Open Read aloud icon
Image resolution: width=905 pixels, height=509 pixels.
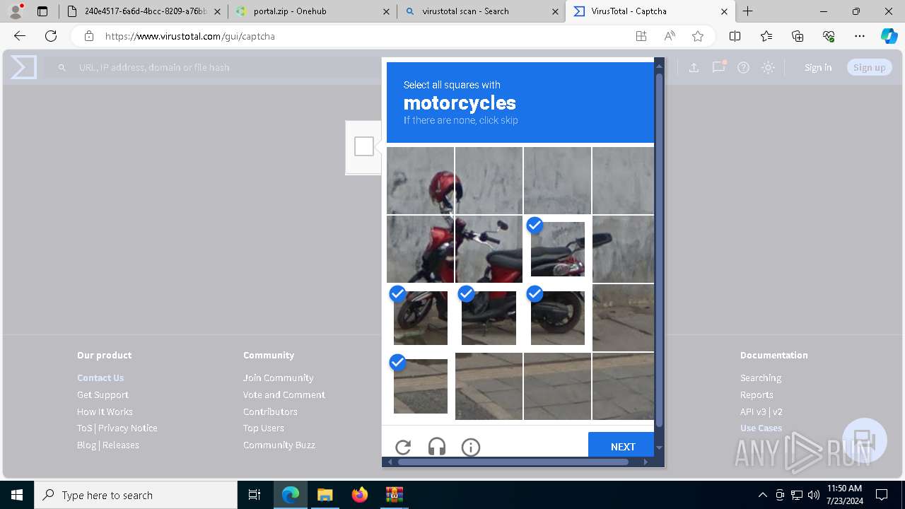pyautogui.click(x=670, y=36)
